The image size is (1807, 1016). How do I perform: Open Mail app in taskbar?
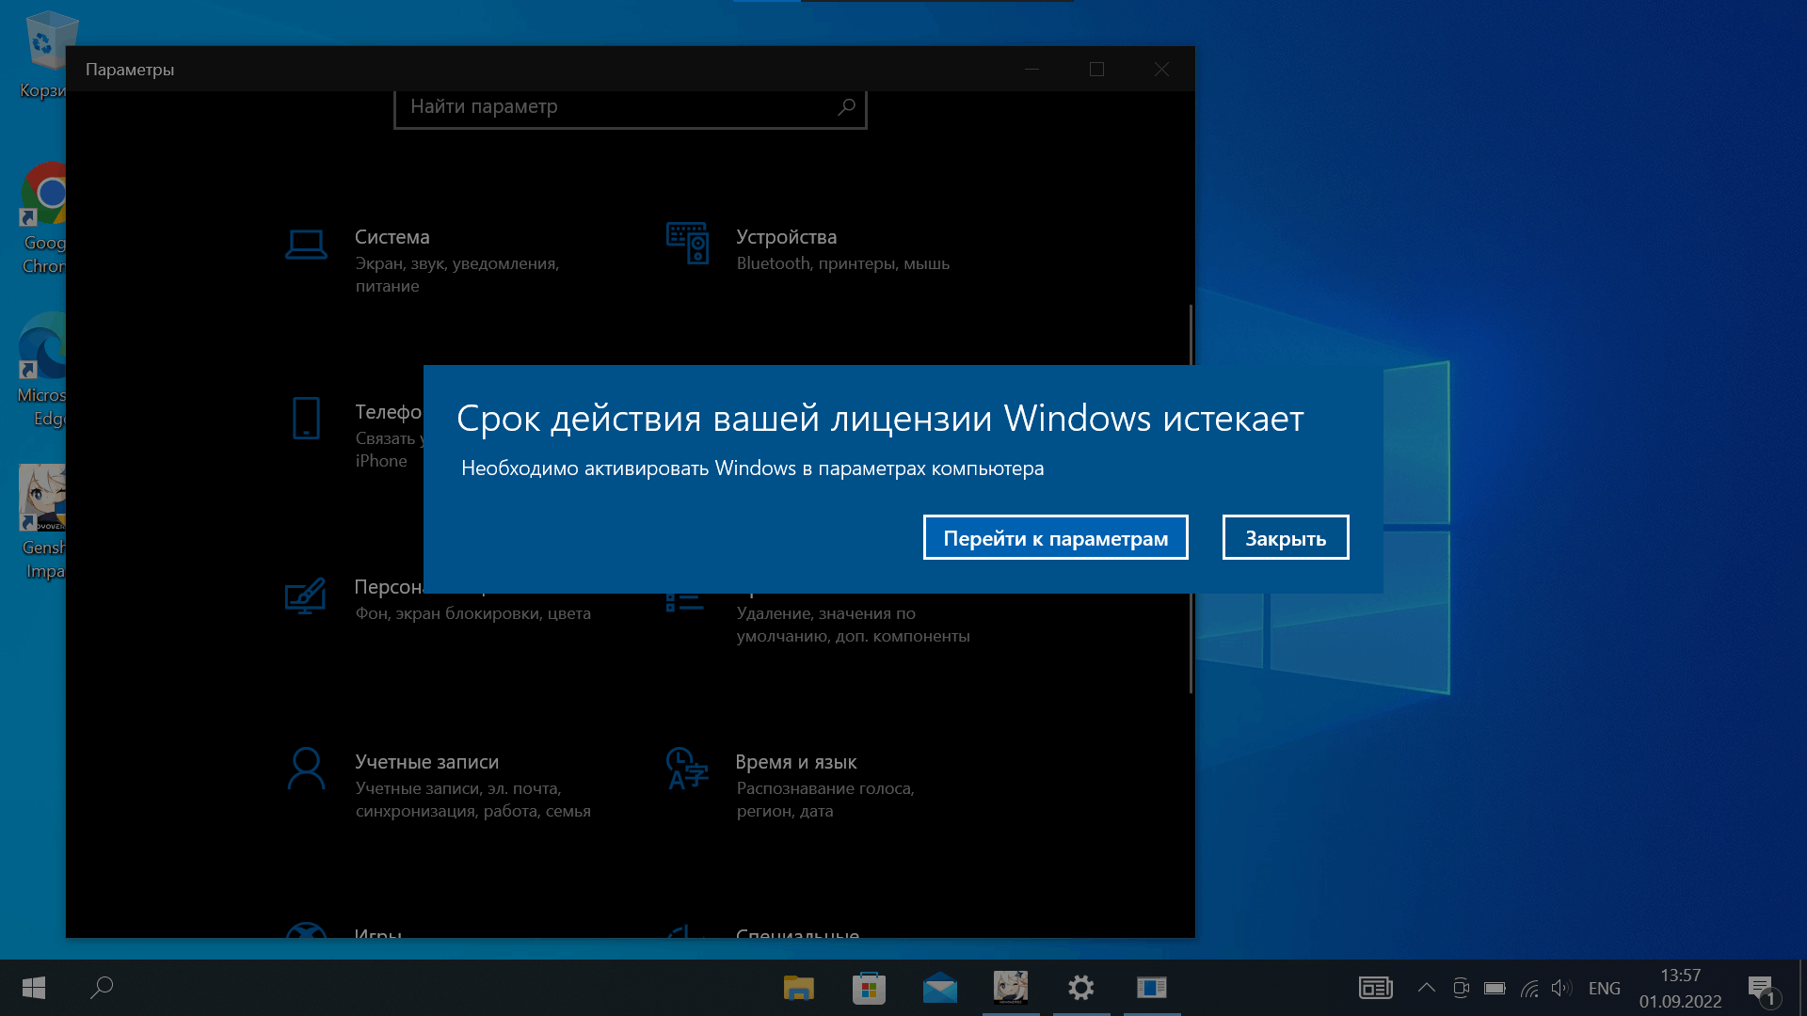[x=939, y=988]
